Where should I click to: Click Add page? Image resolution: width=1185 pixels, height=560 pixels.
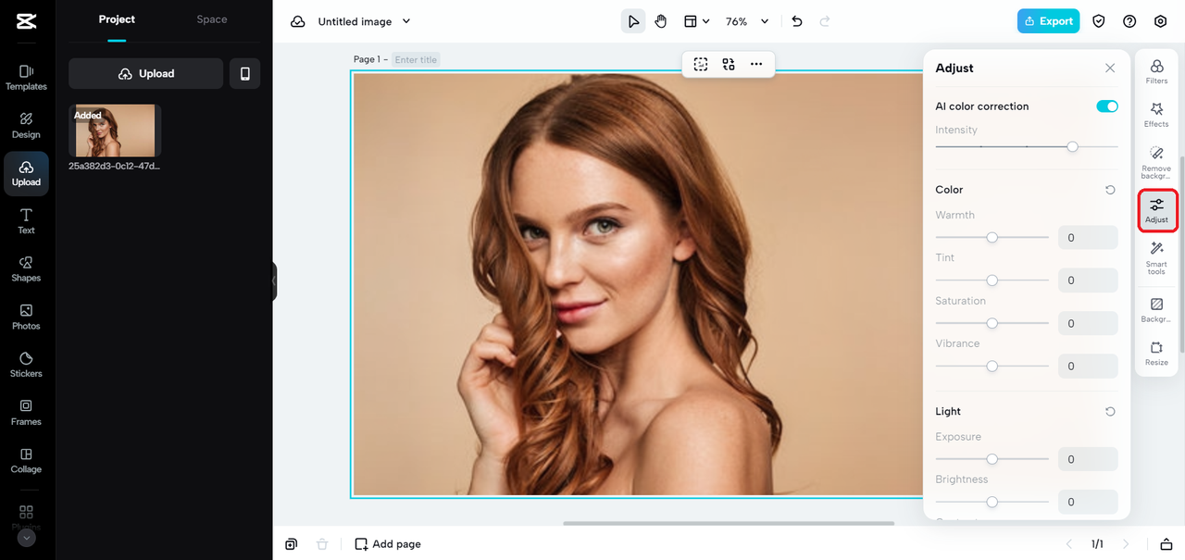[x=388, y=544]
